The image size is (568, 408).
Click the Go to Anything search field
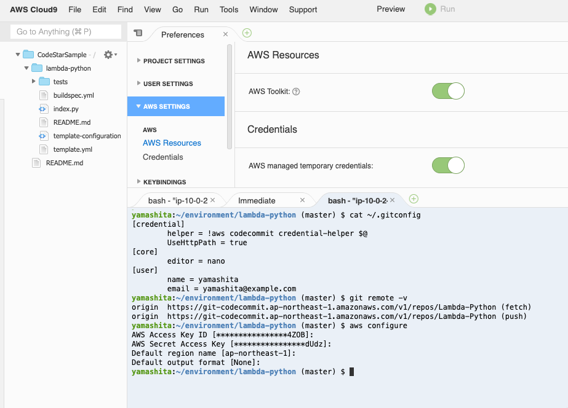[66, 32]
